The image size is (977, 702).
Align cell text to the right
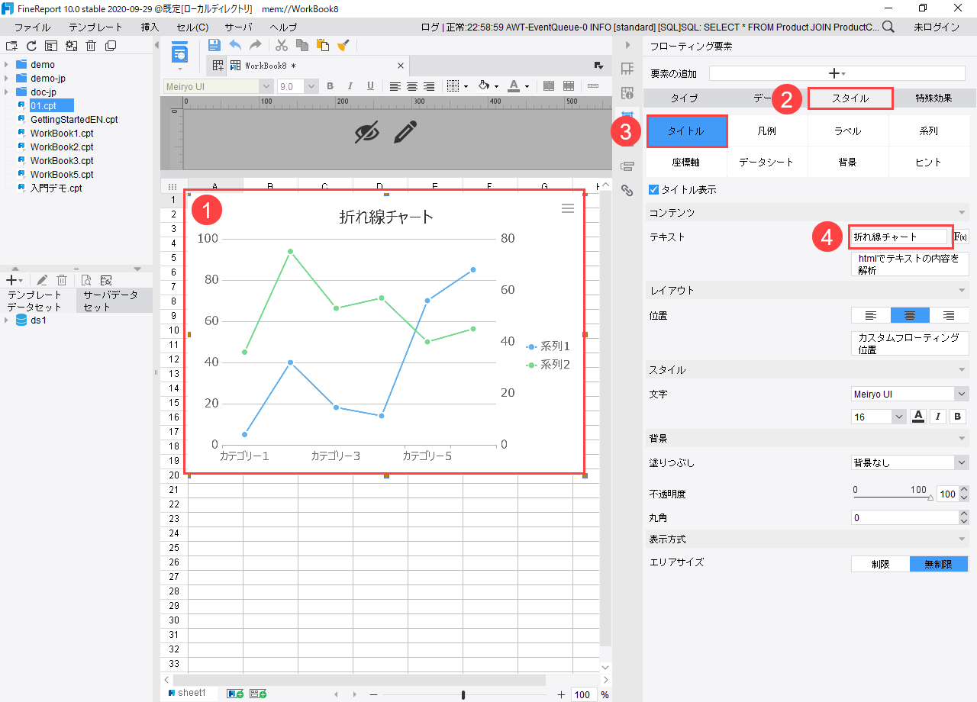[x=429, y=86]
